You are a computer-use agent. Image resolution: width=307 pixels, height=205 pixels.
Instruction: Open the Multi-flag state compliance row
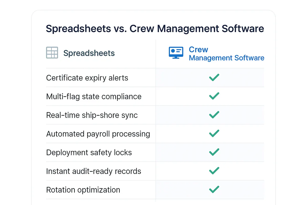pos(94,96)
